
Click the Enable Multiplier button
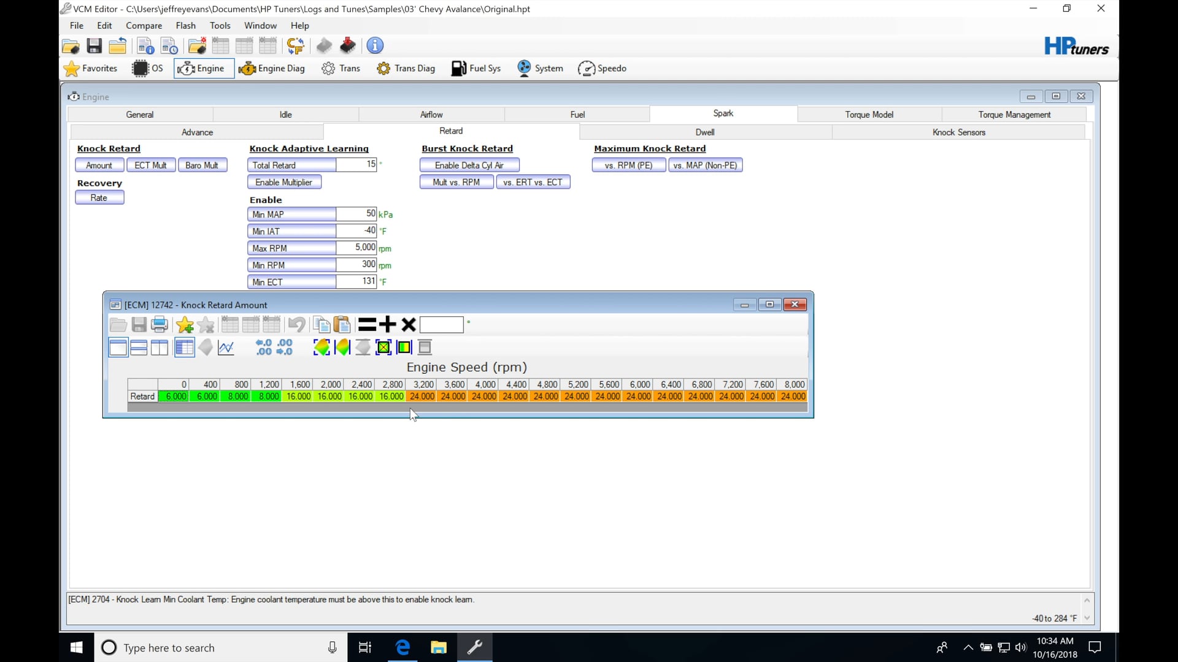[283, 182]
